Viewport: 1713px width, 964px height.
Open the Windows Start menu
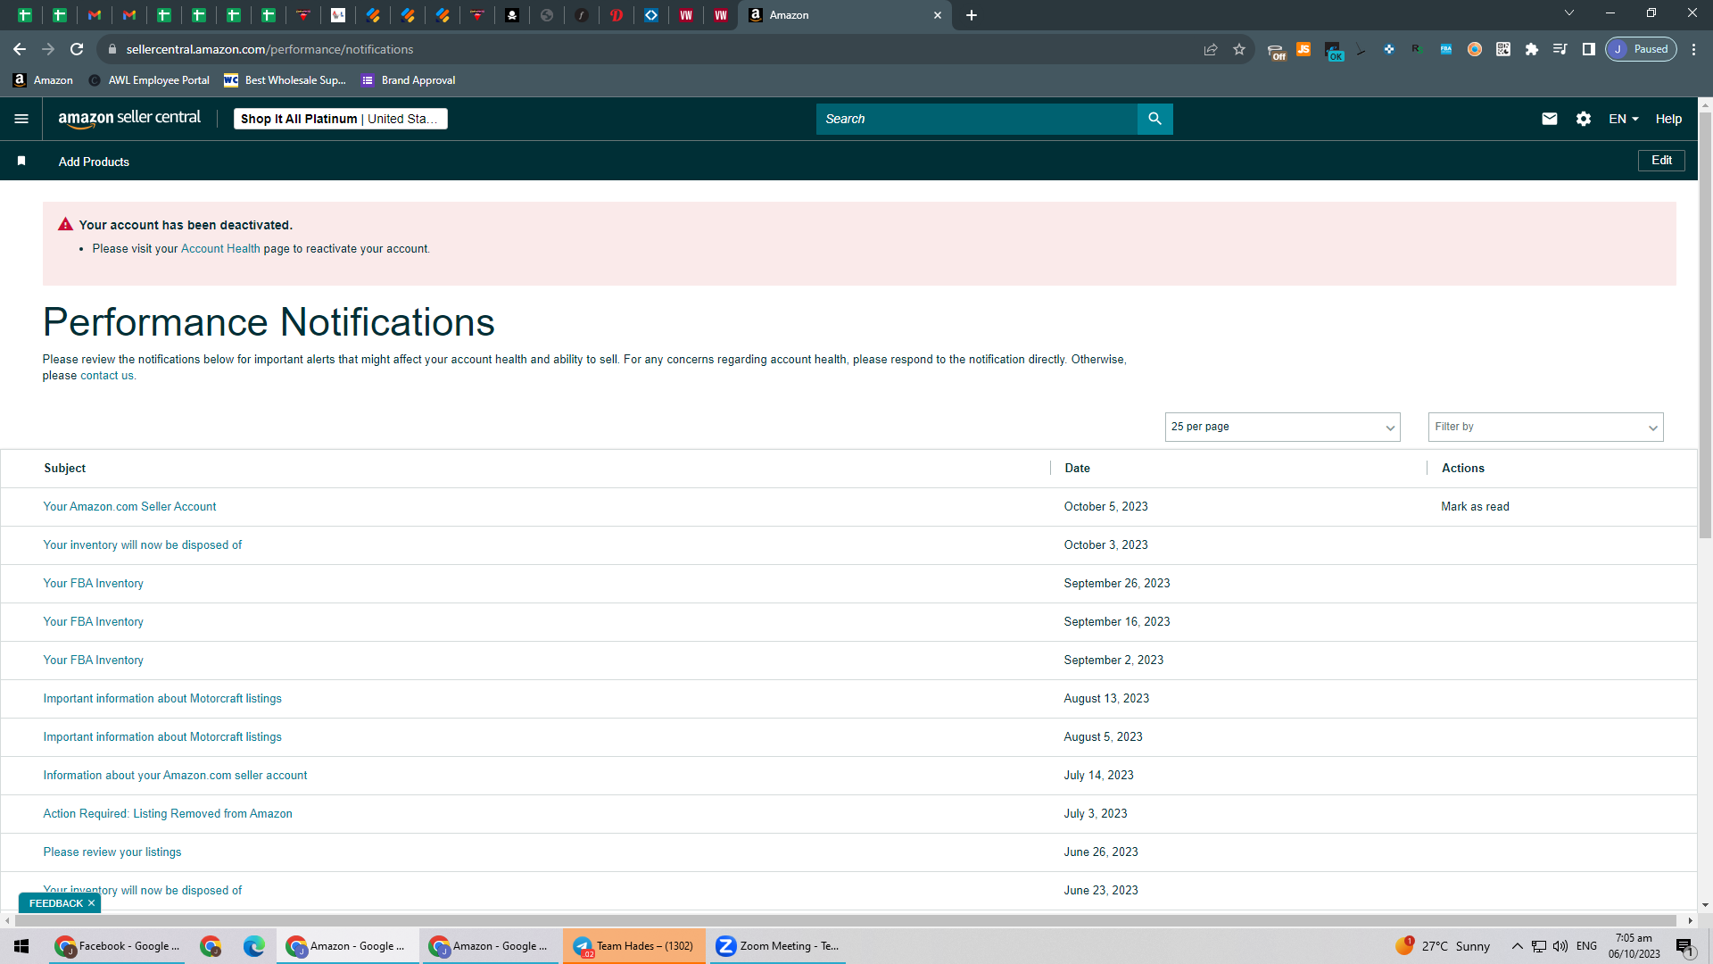[21, 946]
